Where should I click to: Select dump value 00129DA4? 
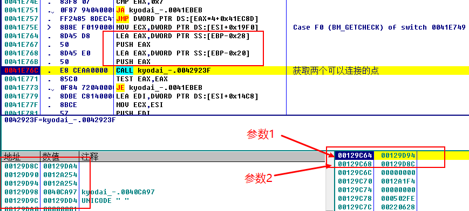pyautogui.click(x=60, y=166)
